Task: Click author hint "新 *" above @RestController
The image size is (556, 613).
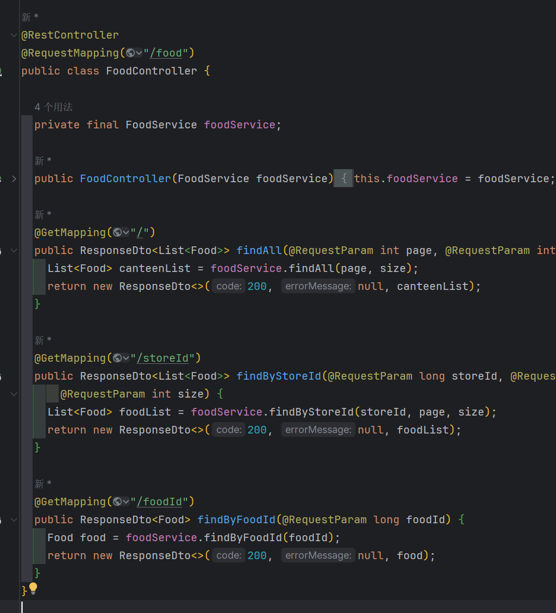Action: [30, 17]
